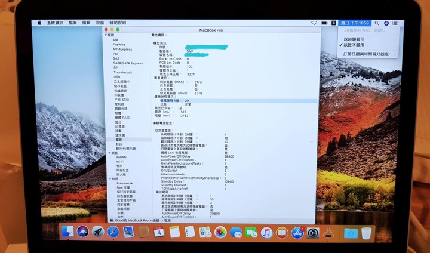Collapse the 硬體 hardware section

point(106,35)
